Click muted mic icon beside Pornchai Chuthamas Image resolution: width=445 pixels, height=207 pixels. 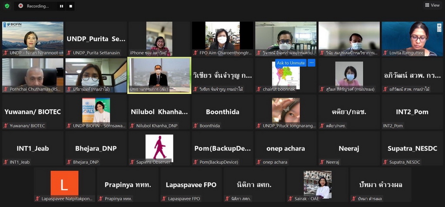coord(6,89)
